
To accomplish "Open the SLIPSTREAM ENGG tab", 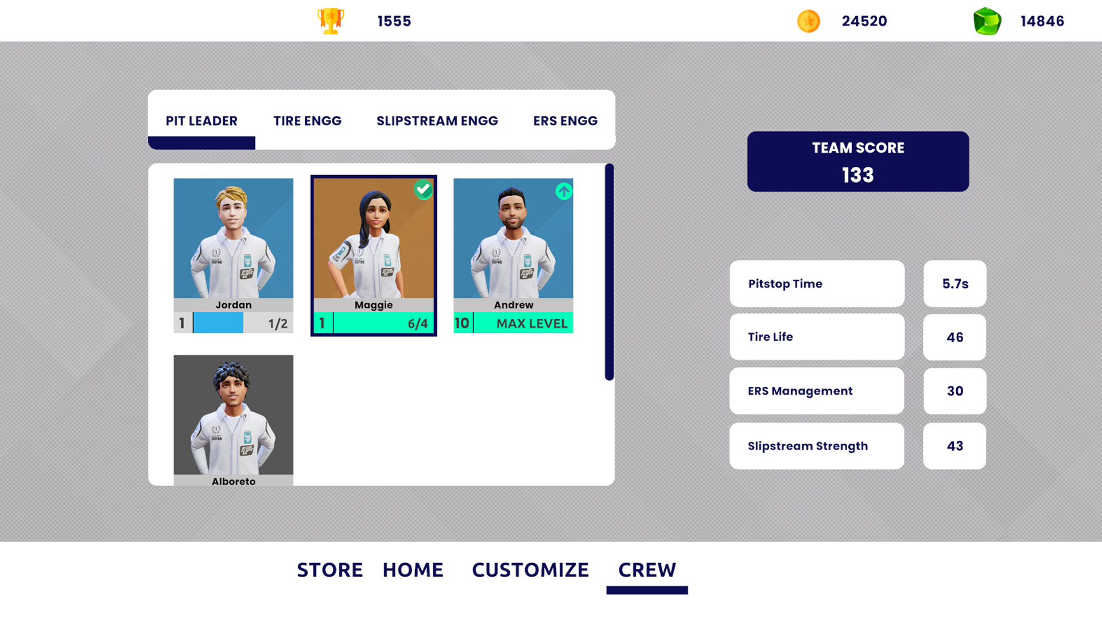I will tap(437, 121).
